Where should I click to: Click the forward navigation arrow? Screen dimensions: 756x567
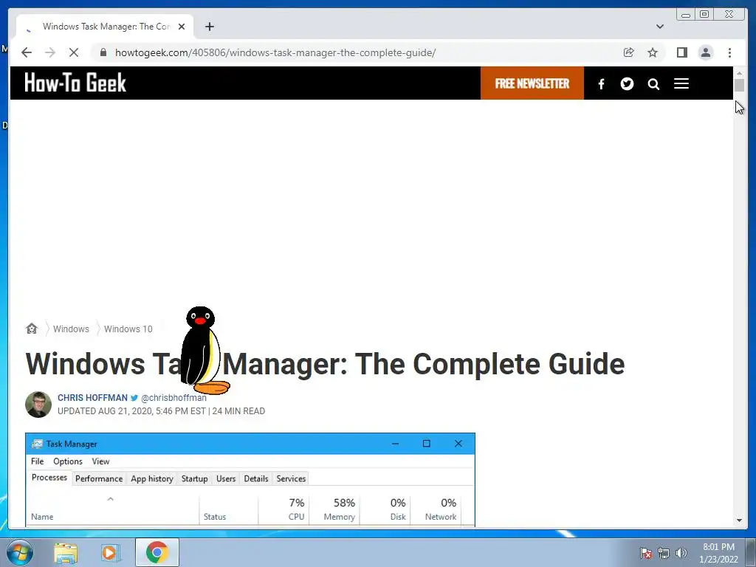point(50,52)
